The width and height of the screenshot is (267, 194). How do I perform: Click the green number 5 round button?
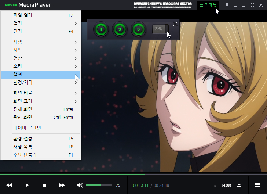pyautogui.click(x=138, y=29)
